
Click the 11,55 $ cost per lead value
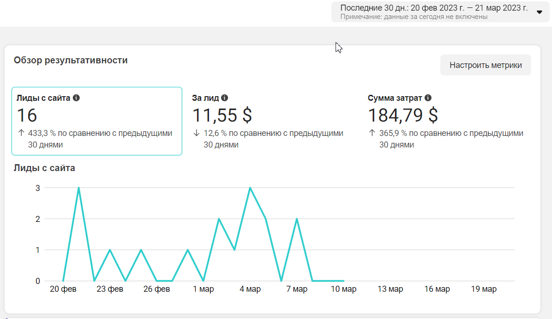(222, 115)
